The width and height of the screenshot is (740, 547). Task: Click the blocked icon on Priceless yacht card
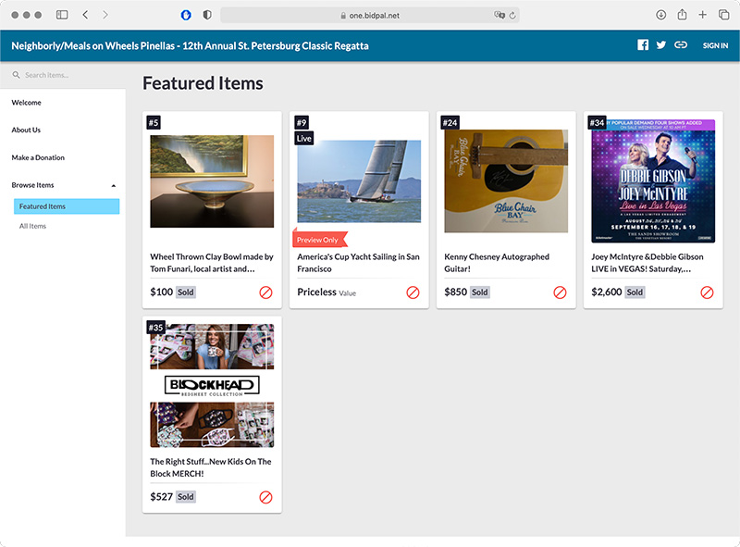[x=413, y=292]
